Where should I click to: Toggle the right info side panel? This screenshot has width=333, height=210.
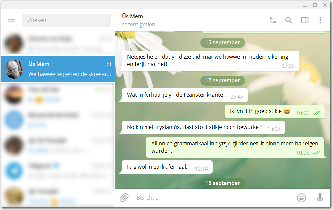[x=305, y=20]
